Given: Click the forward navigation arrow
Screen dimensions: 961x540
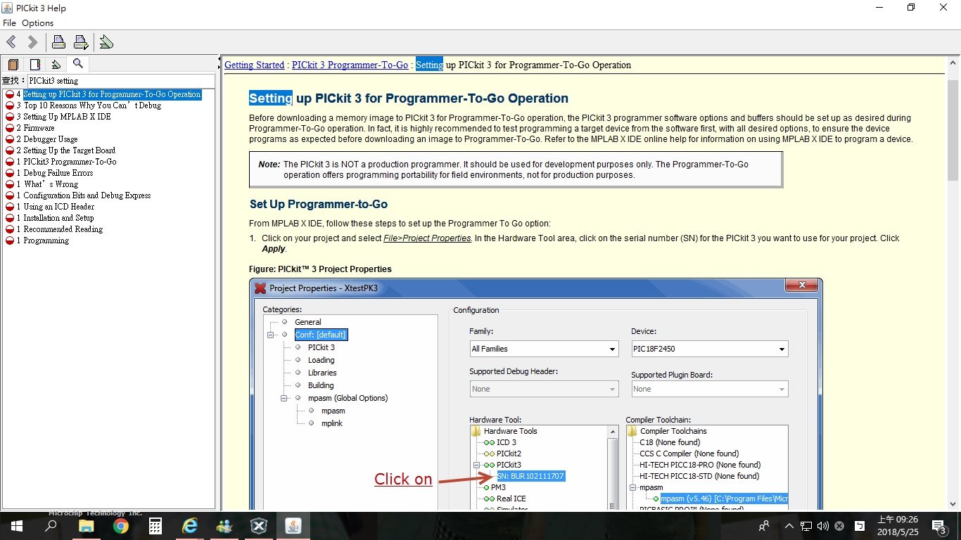Looking at the screenshot, I should 32,42.
